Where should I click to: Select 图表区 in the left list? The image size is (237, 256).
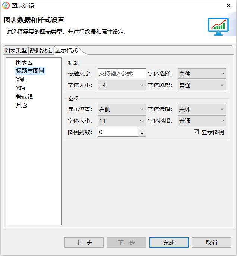coord(24,62)
